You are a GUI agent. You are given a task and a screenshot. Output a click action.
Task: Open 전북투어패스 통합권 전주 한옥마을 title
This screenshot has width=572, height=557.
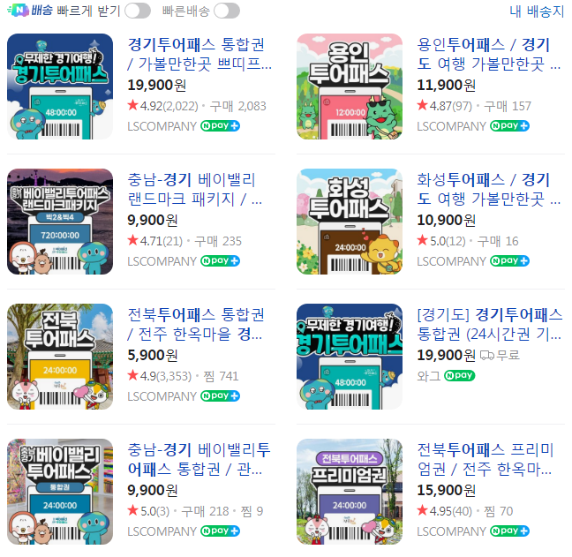point(196,324)
